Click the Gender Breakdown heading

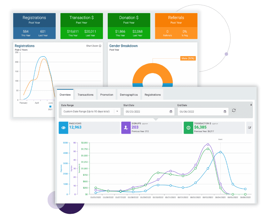pyautogui.click(x=123, y=46)
